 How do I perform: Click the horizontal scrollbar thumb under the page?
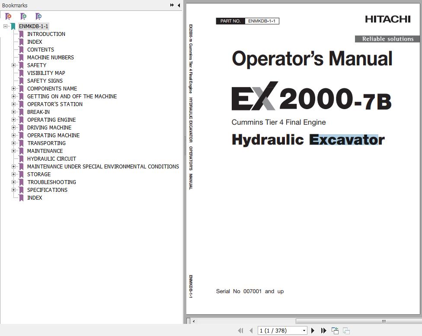(x=359, y=321)
